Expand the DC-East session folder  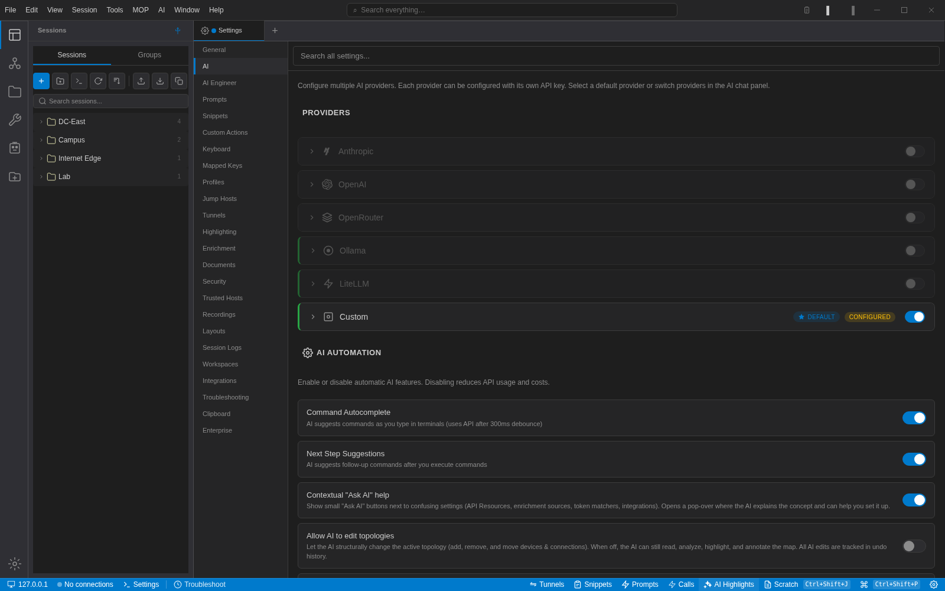110,122
